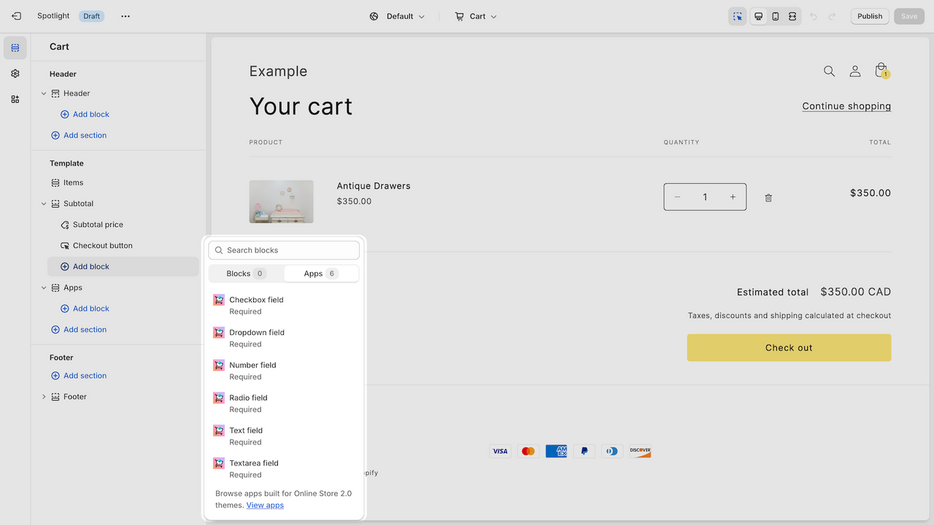Viewport: 934px width, 525px height.
Task: Increase quantity with the plus button
Action: point(733,197)
